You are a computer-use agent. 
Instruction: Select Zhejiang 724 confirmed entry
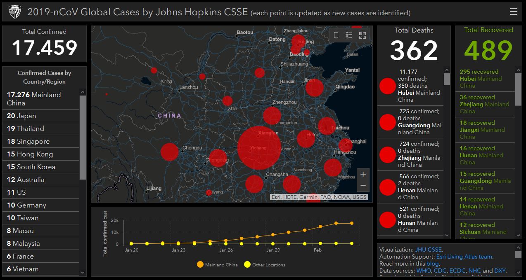tap(410, 154)
